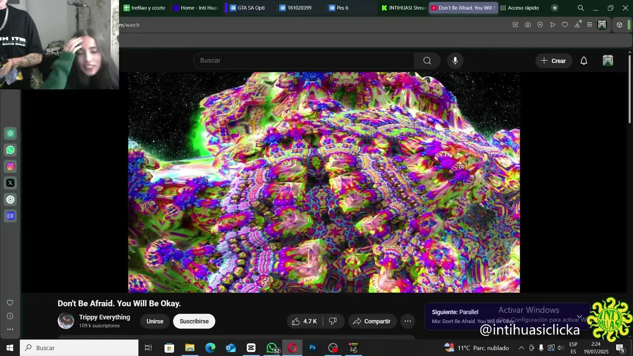The width and height of the screenshot is (633, 356).
Task: Open sidebar history clock icon
Action: 10,316
